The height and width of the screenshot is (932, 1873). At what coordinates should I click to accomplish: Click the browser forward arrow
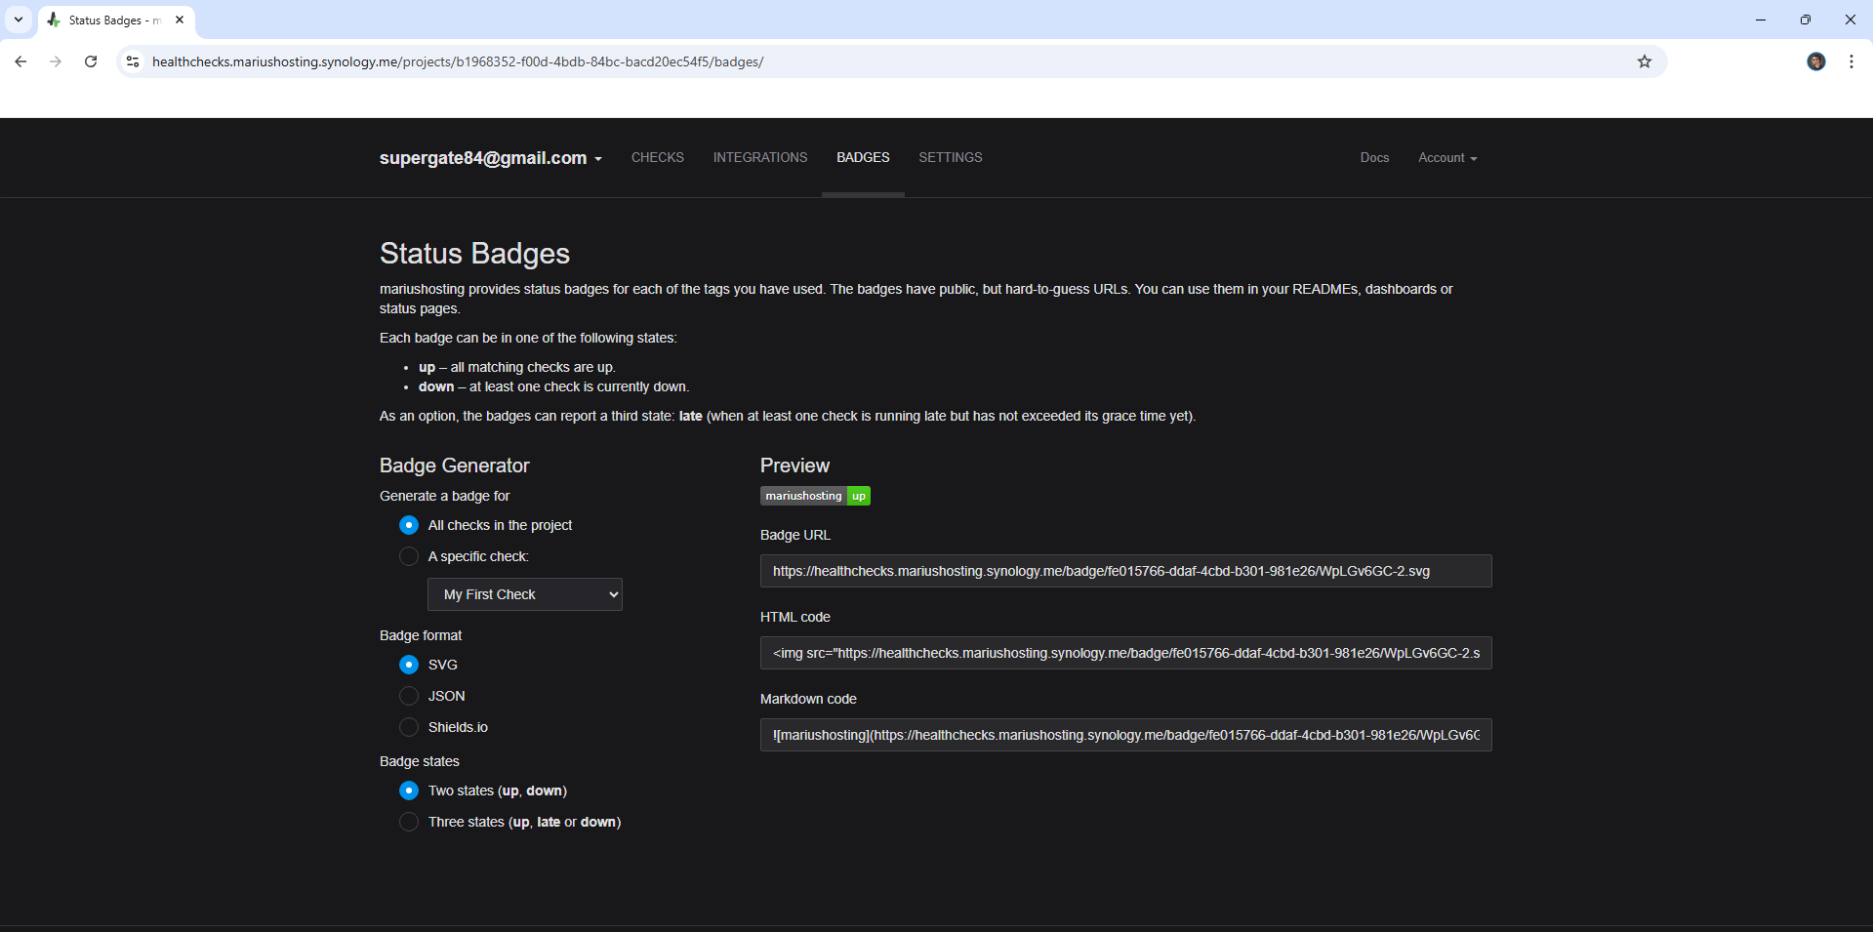tap(56, 61)
